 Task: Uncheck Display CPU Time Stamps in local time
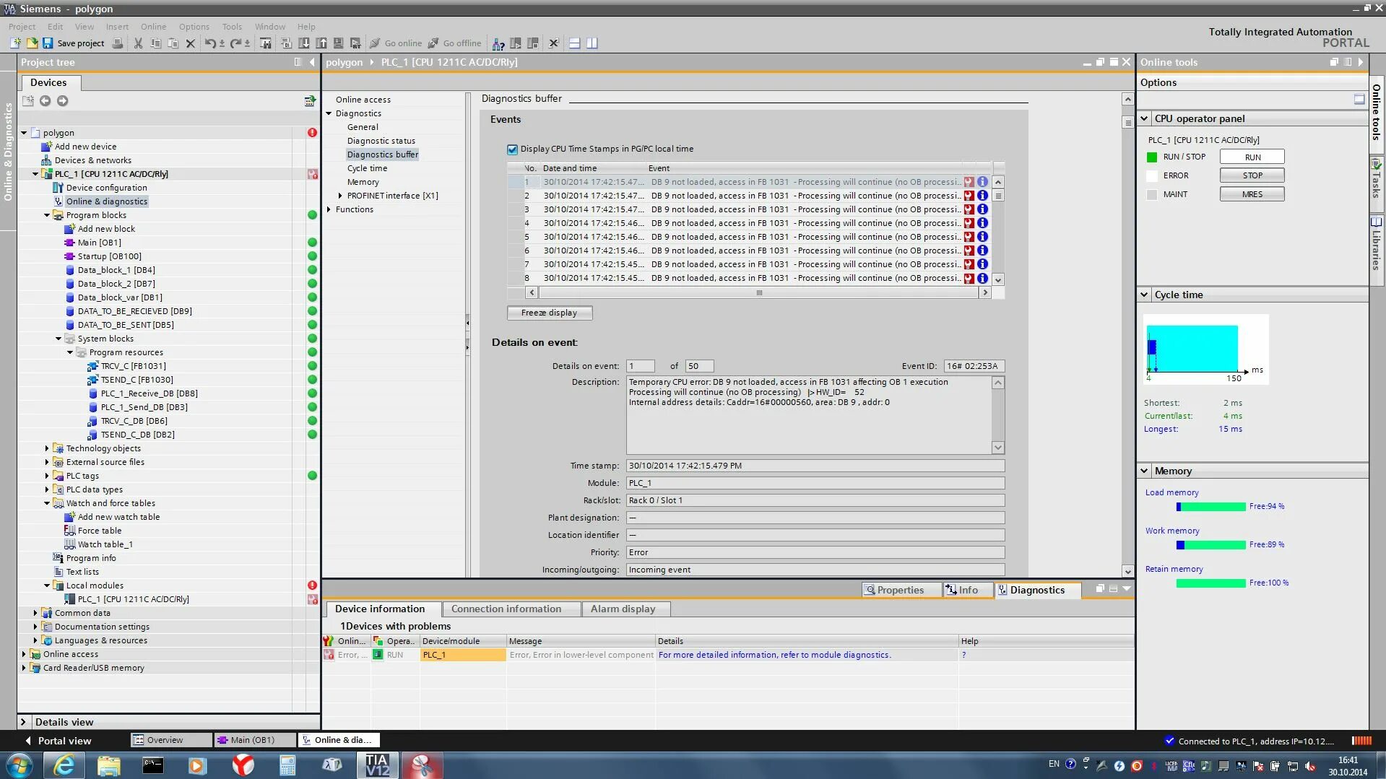pos(513,149)
